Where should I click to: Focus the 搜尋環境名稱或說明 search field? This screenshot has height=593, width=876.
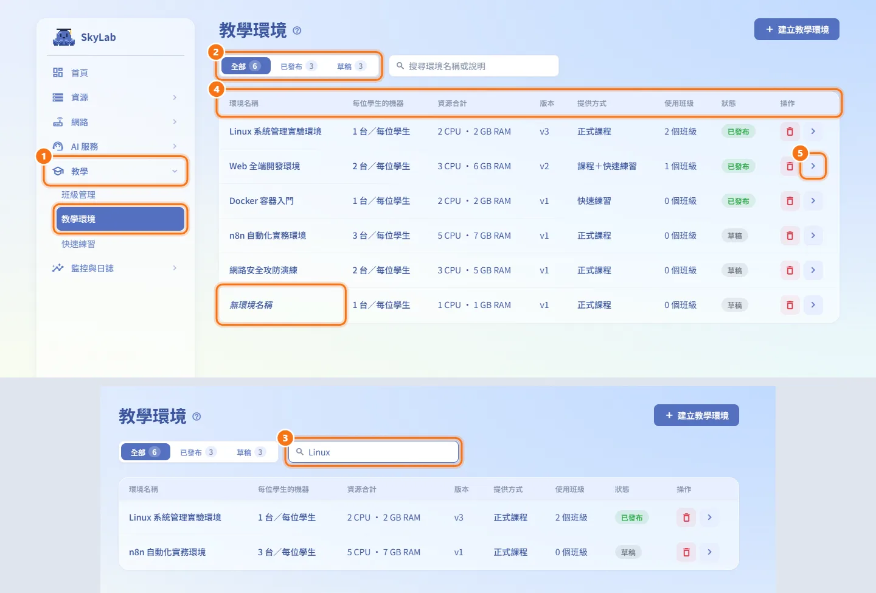click(474, 66)
